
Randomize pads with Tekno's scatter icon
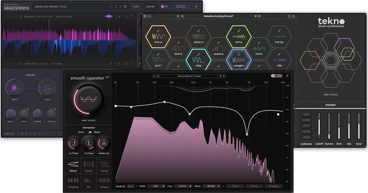pyautogui.click(x=289, y=16)
